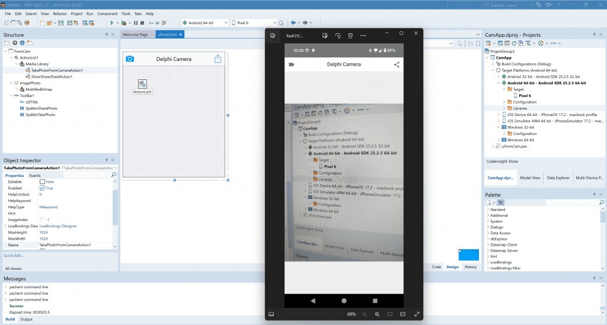Click the Name property value field
The image size is (607, 325).
tap(75, 245)
